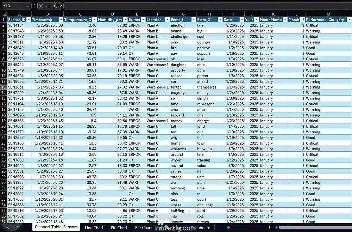Open Month Name filter dropdown
352x232 pixels.
[285, 20]
